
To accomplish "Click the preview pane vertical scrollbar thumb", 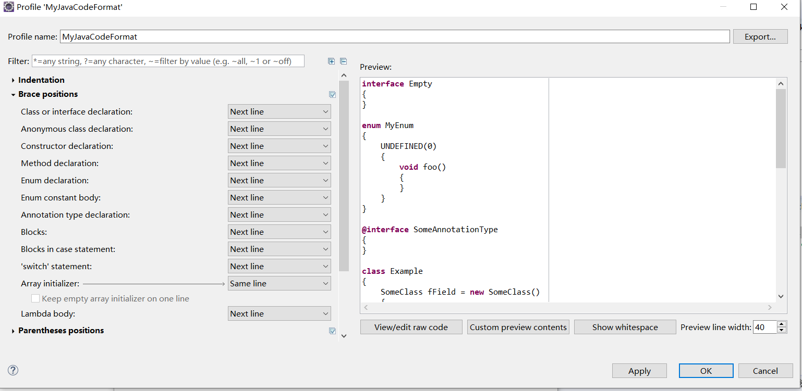I will pos(781,128).
